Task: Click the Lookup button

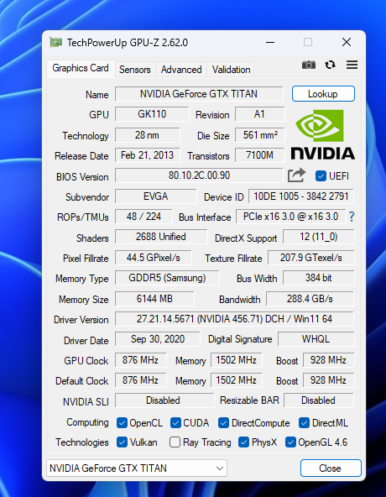Action: click(x=323, y=94)
